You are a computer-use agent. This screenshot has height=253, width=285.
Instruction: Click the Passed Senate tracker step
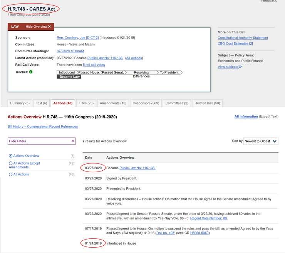coord(113,72)
